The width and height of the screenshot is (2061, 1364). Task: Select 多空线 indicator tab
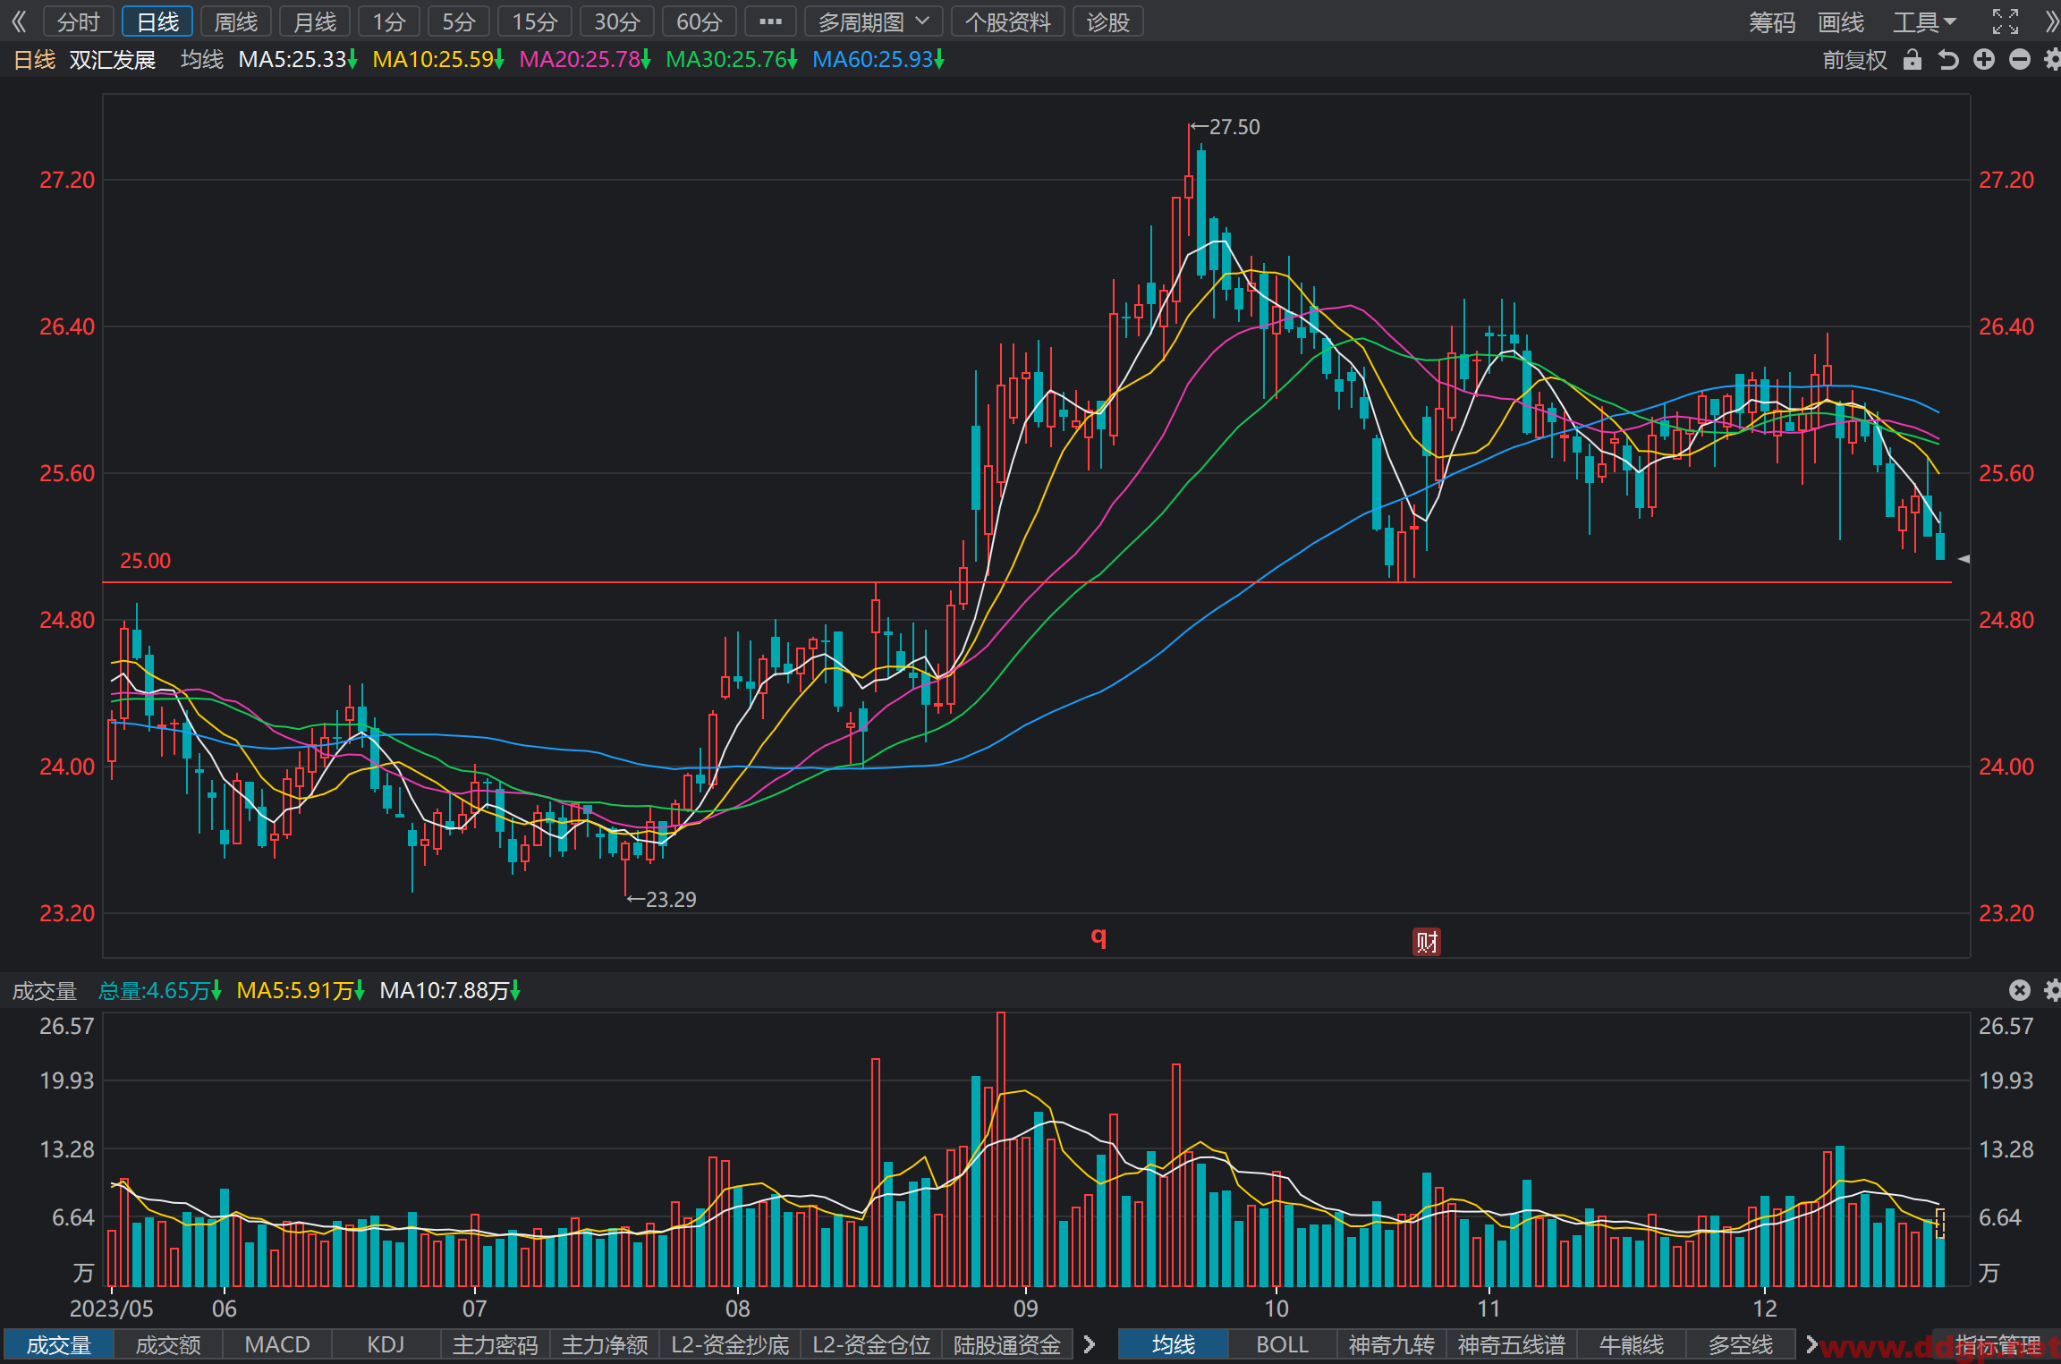(1741, 1345)
